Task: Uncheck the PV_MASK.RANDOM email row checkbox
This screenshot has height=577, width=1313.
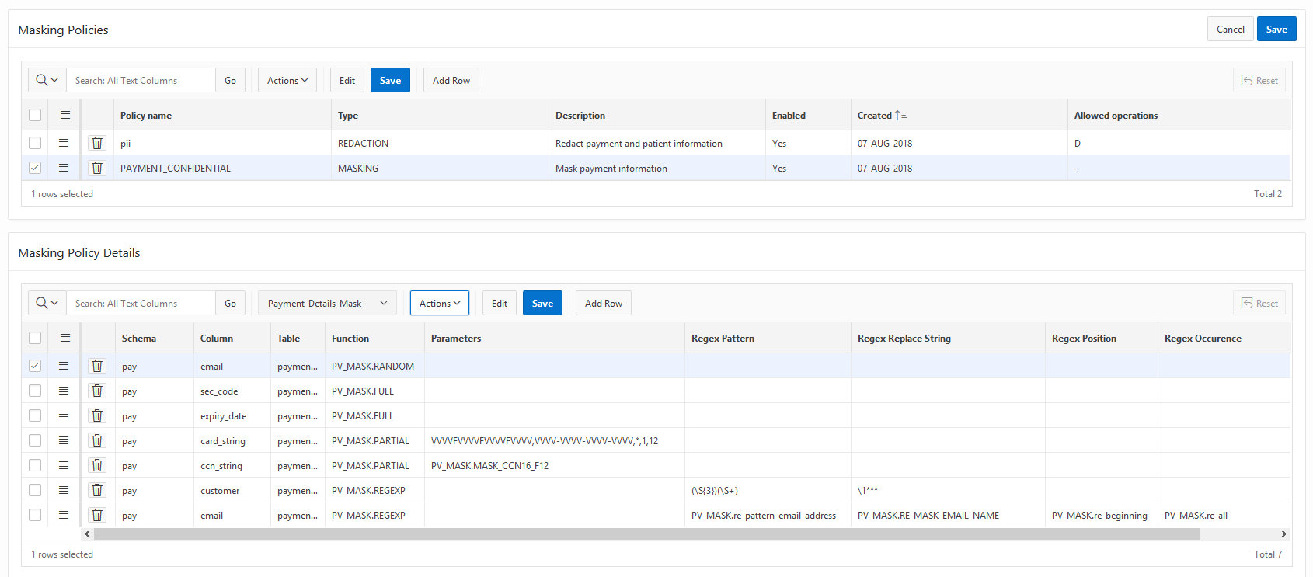Action: [x=35, y=366]
